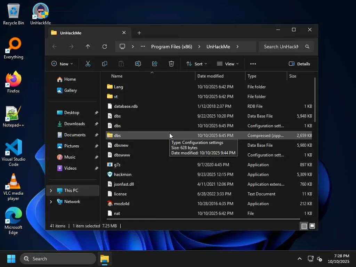356x267 pixels.
Task: Click the Rename icon in toolbar
Action: point(138,64)
